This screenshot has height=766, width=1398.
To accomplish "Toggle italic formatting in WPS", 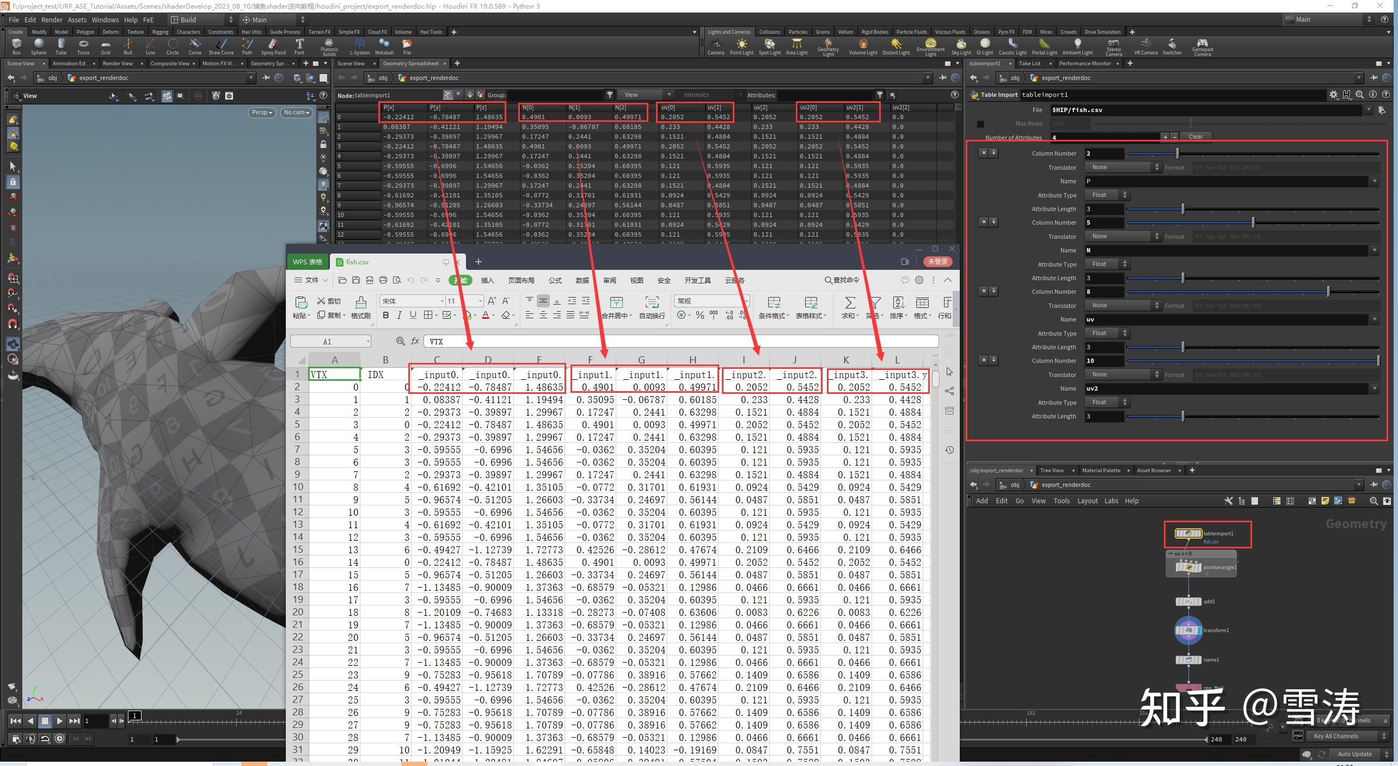I will pyautogui.click(x=400, y=315).
